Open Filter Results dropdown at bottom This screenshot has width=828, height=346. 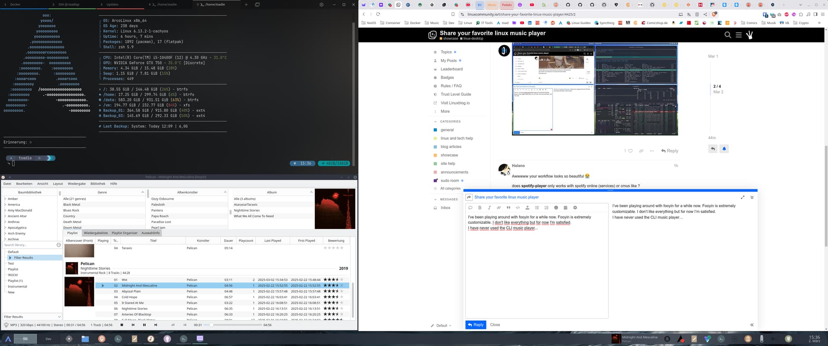32,317
